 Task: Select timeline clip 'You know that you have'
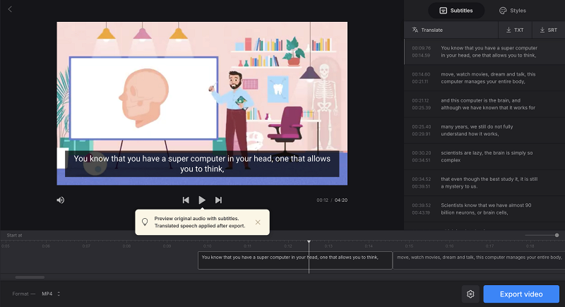tap(295, 260)
